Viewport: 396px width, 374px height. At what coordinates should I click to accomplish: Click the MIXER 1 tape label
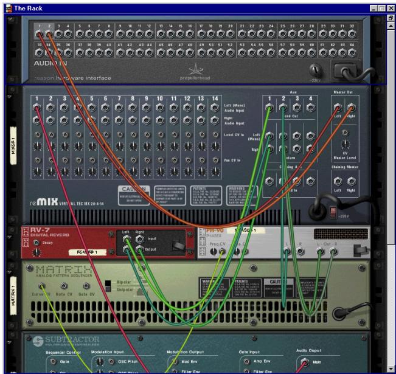[x=13, y=146]
